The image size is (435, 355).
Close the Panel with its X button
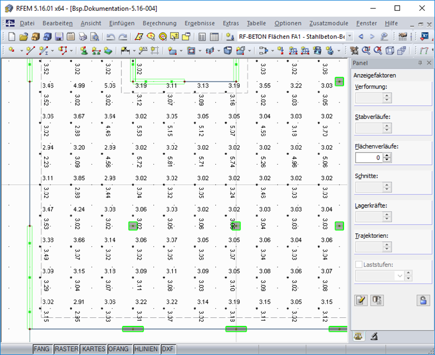[x=429, y=63]
